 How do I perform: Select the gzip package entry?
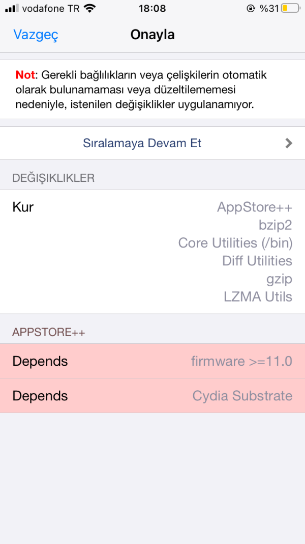[x=279, y=279]
